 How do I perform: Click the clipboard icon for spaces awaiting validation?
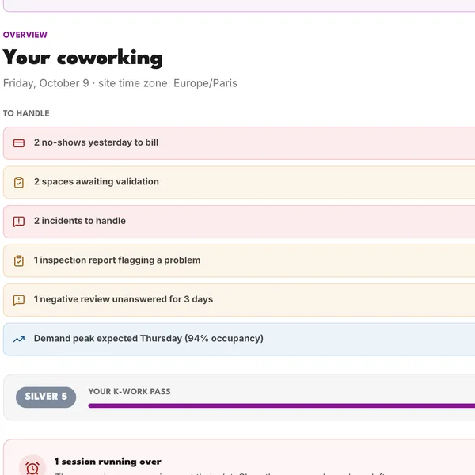click(19, 182)
